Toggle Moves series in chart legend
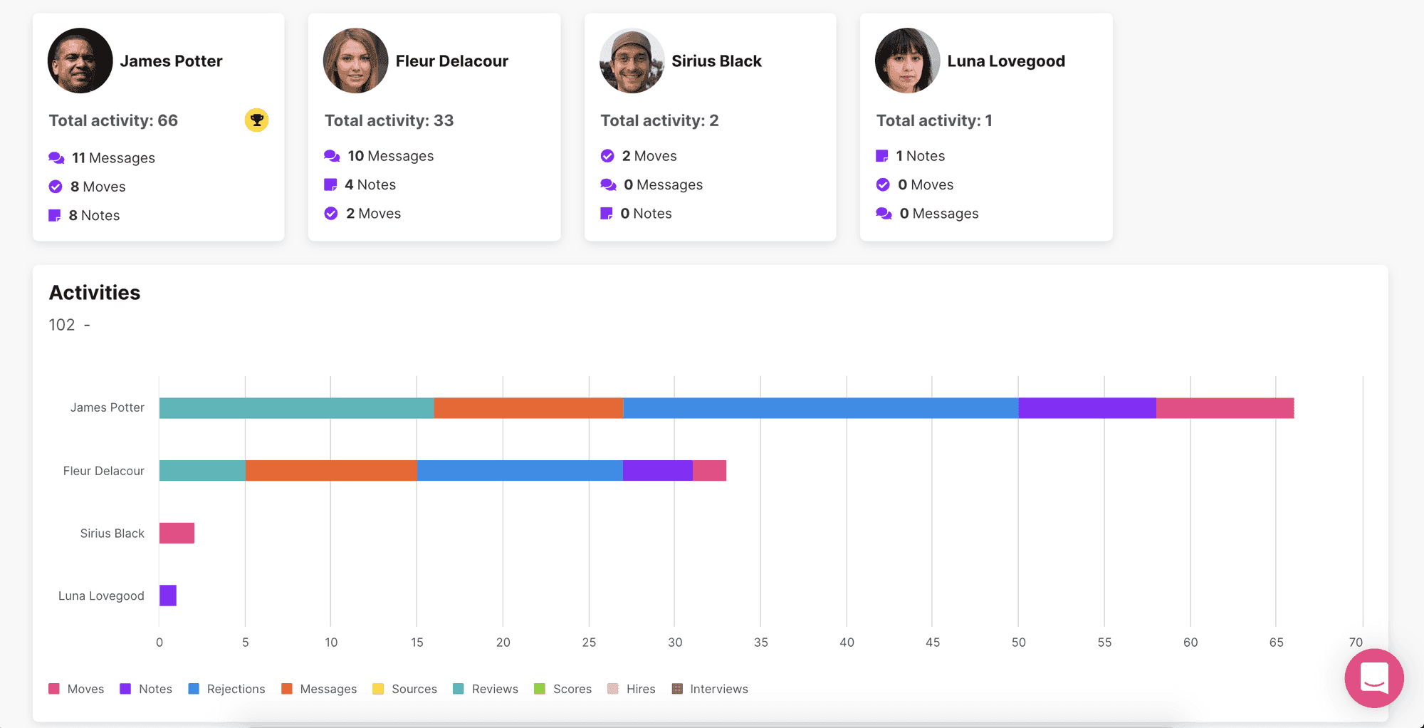The width and height of the screenshot is (1424, 728). pos(76,689)
